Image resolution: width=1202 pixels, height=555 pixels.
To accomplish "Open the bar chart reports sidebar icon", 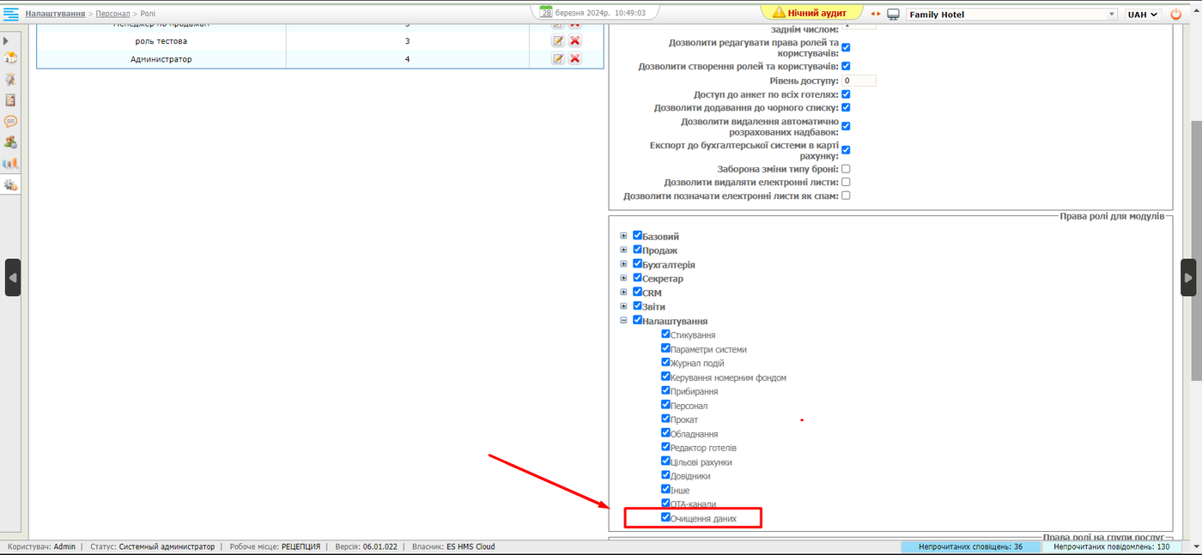I will [11, 163].
